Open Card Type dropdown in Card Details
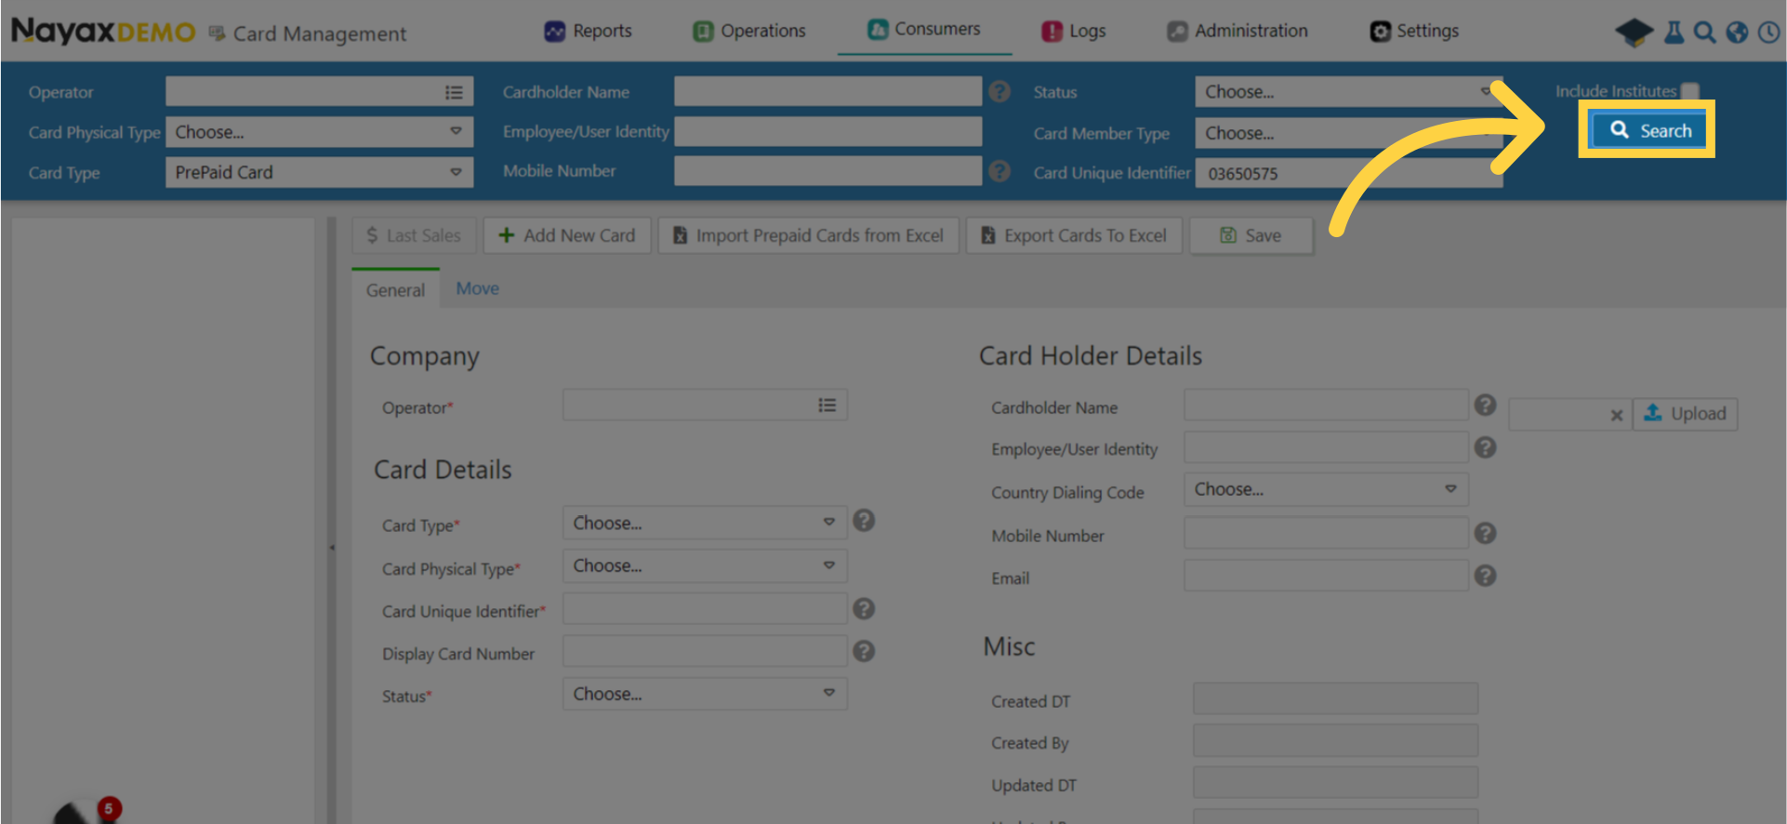This screenshot has width=1787, height=824. pyautogui.click(x=705, y=523)
